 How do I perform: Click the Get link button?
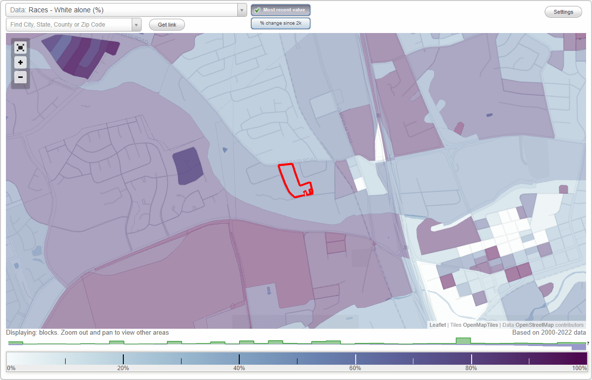tap(167, 25)
